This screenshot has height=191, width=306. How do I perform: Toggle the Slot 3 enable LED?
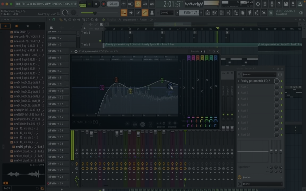(281, 93)
